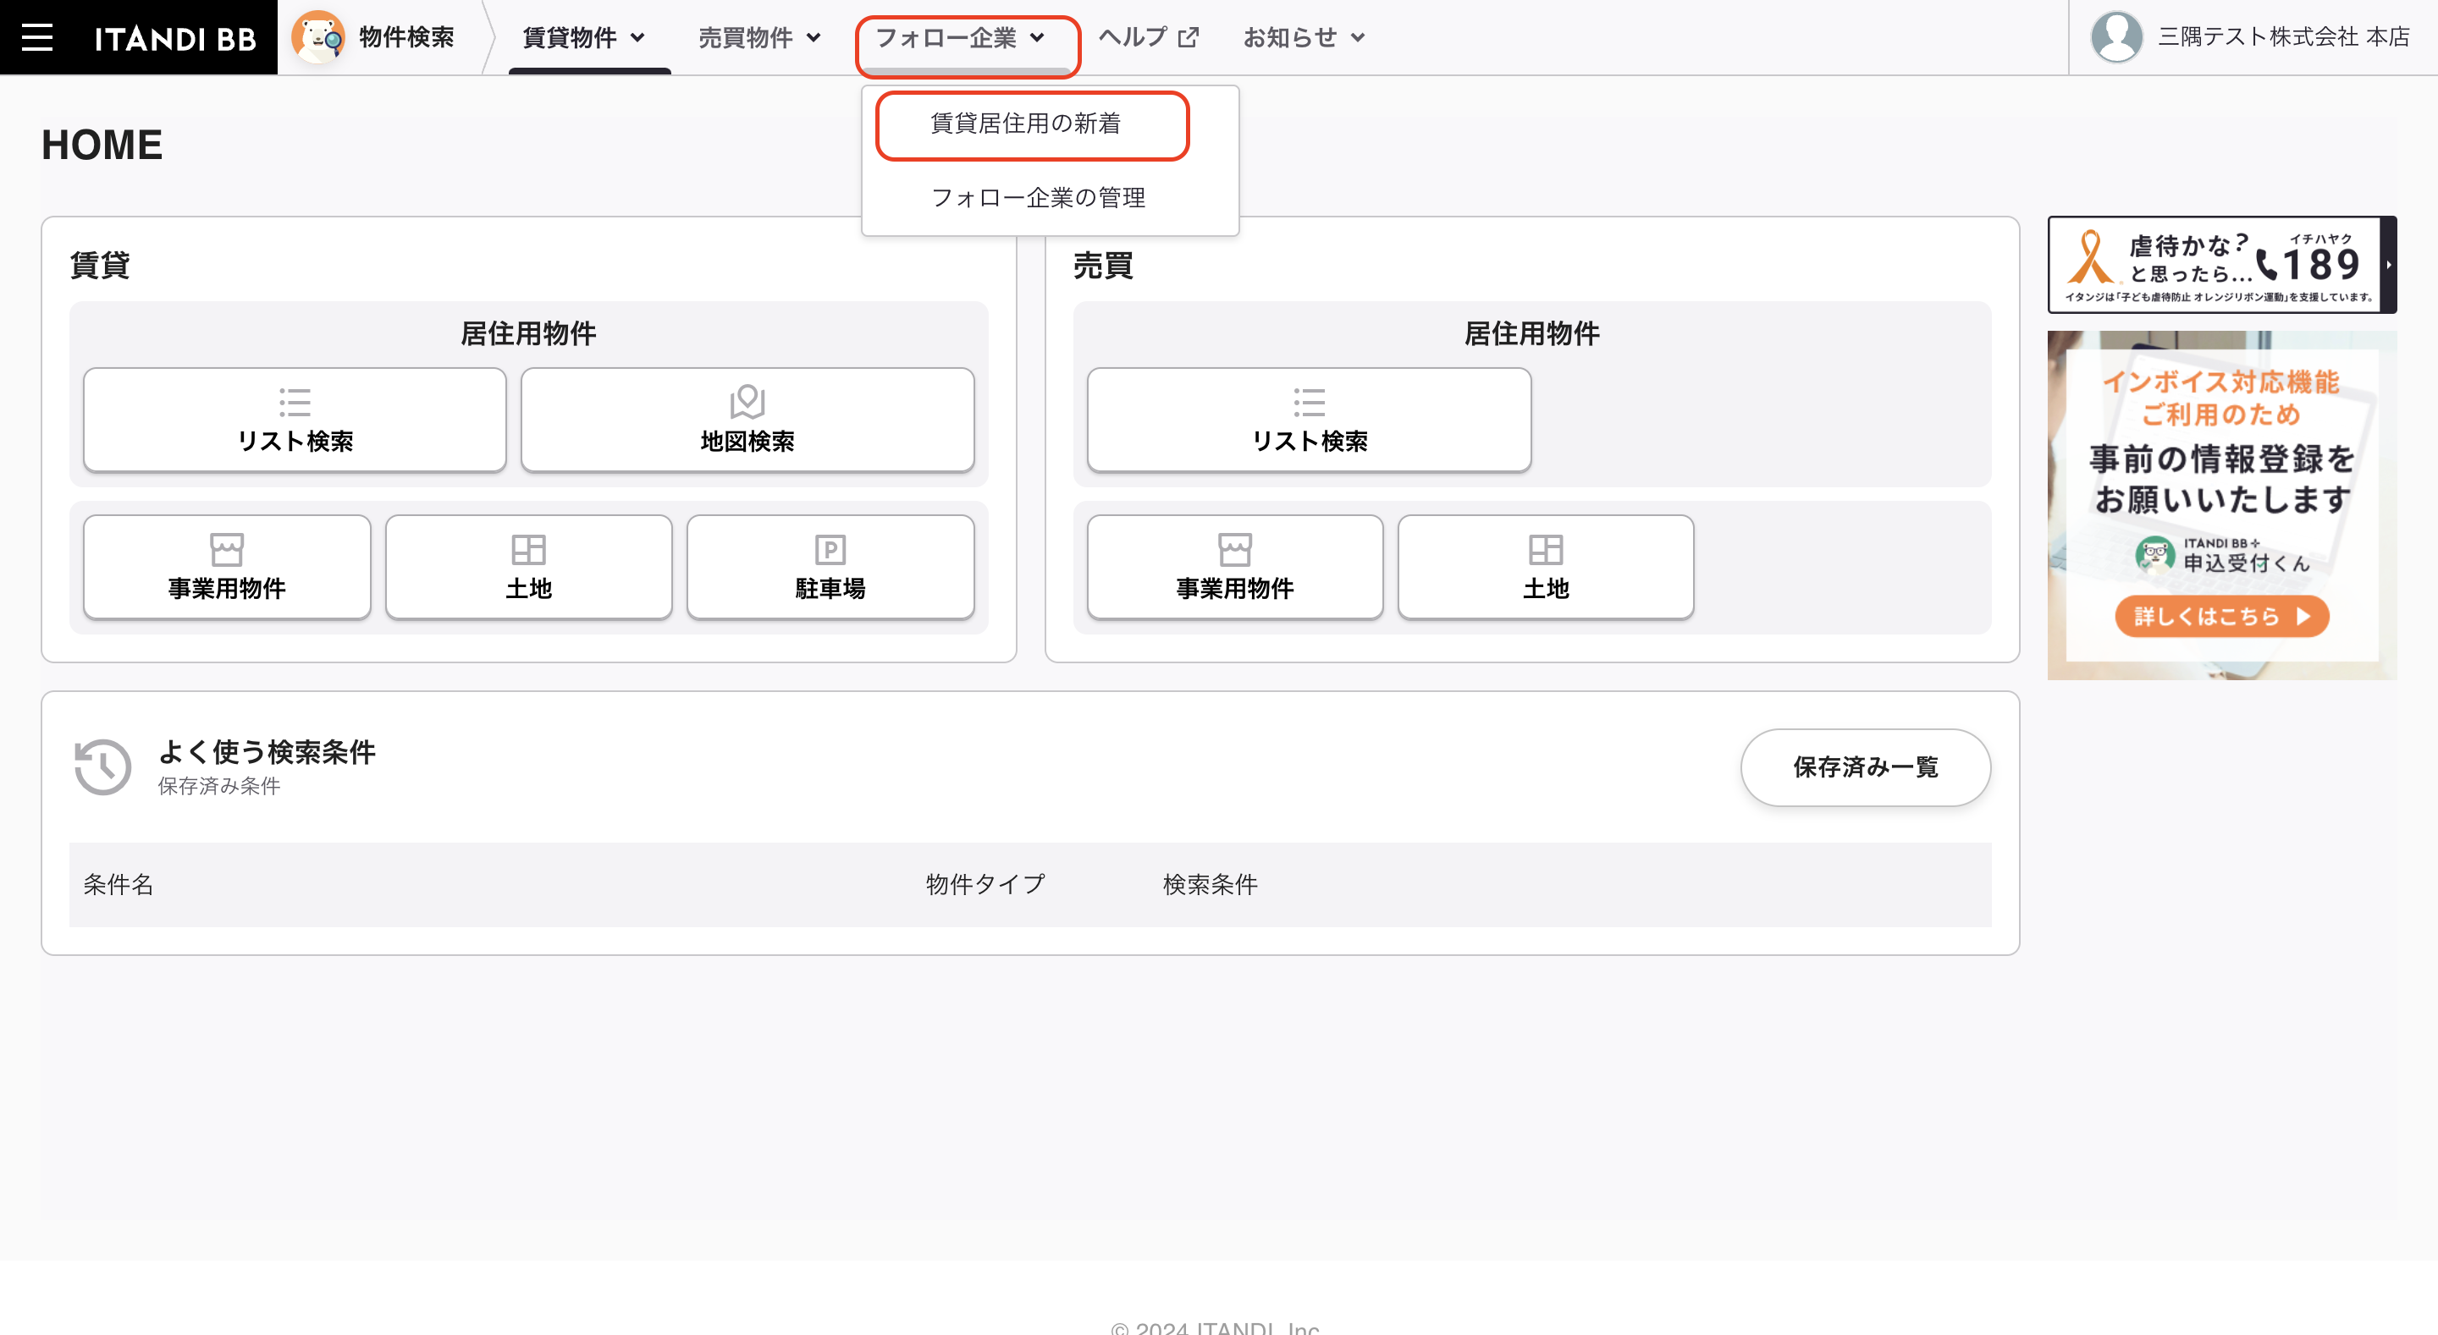
Task: Open 賃貸 事業用物件 button
Action: (226, 567)
